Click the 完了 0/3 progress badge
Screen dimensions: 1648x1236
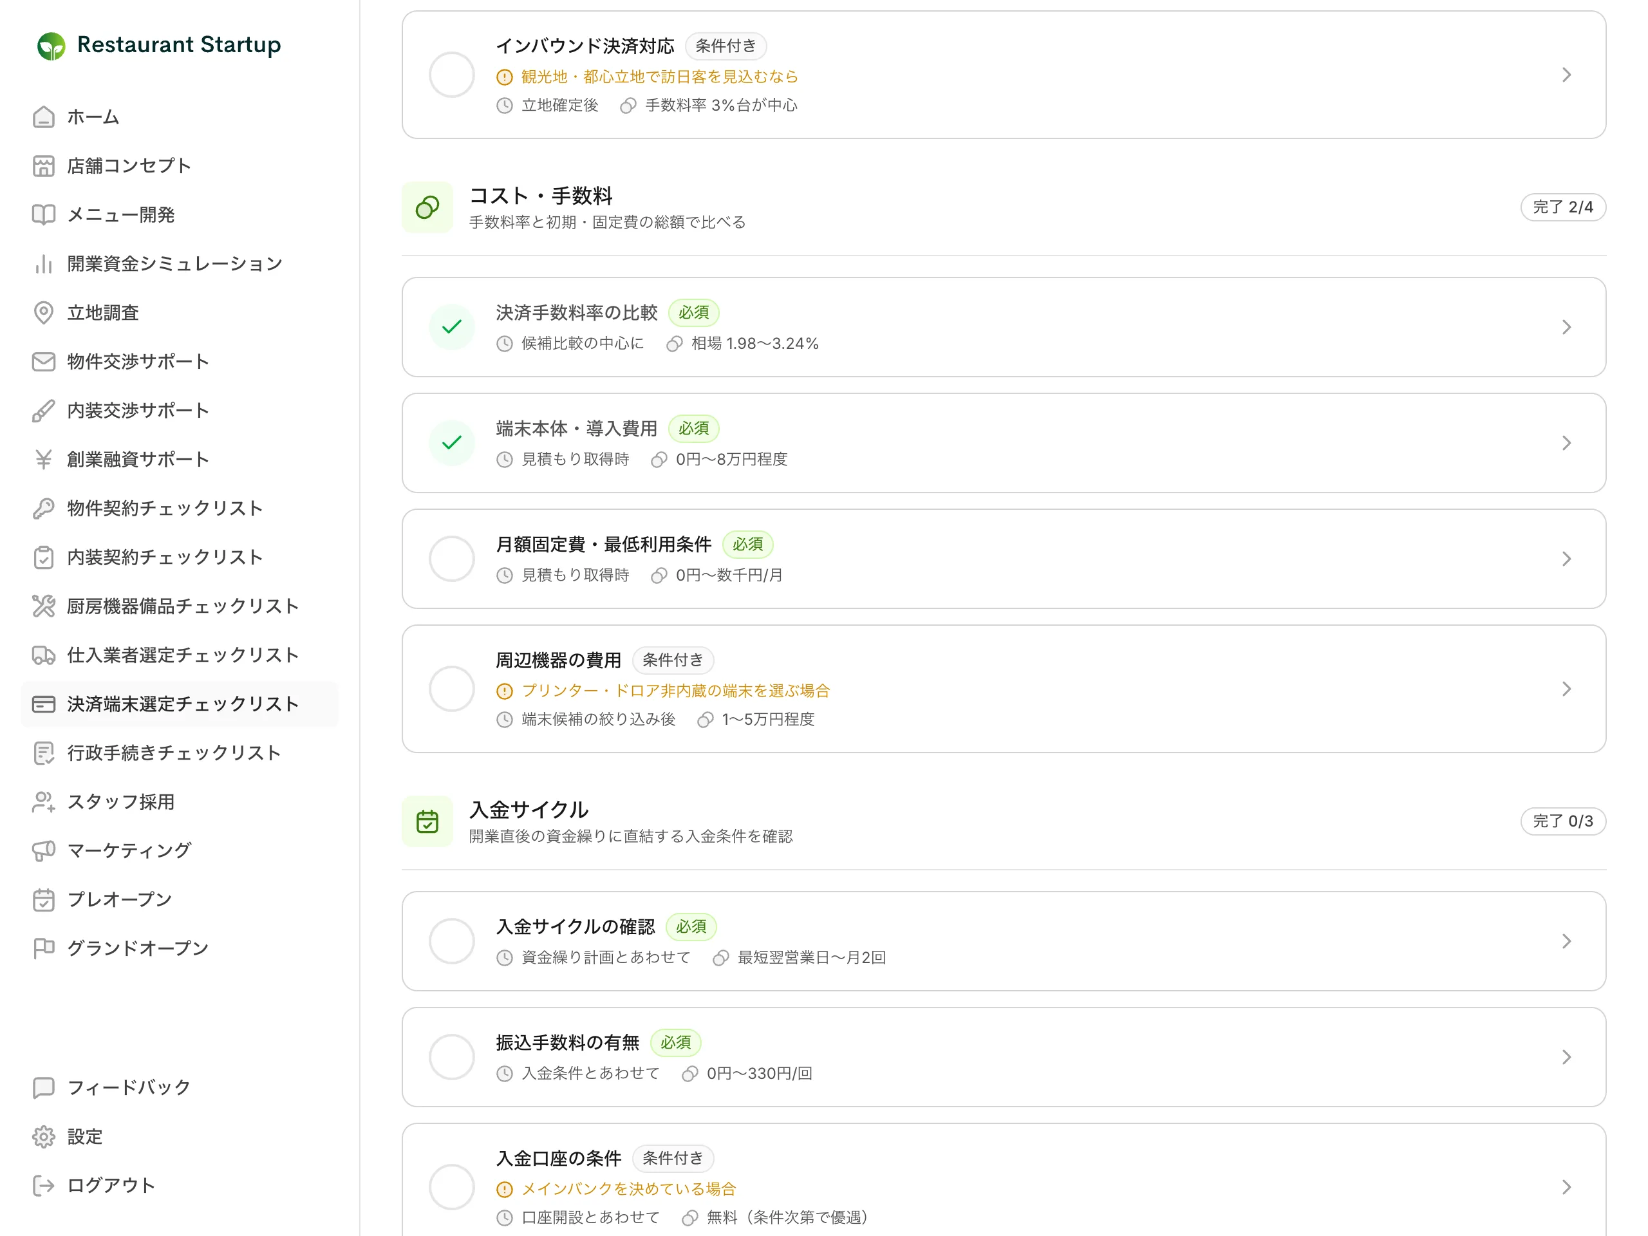pos(1562,821)
